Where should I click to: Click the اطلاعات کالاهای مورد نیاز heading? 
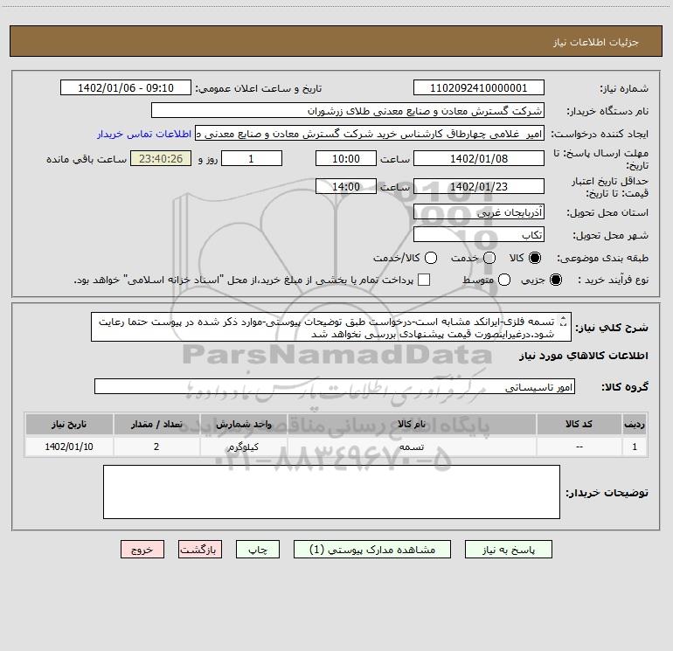(x=583, y=356)
